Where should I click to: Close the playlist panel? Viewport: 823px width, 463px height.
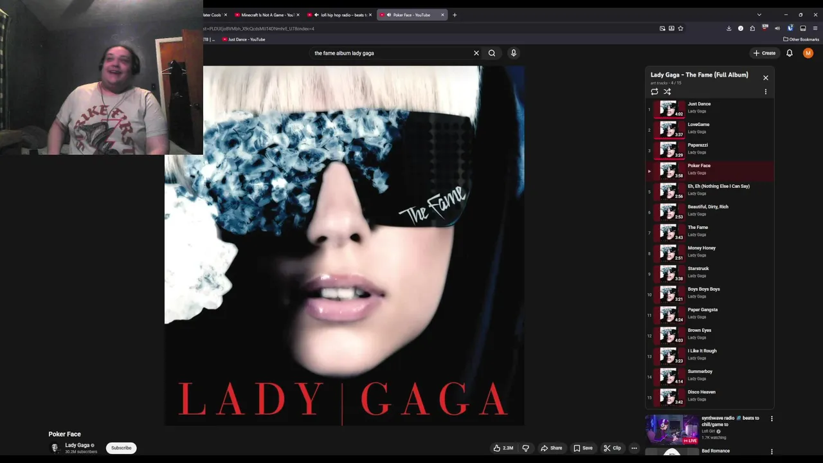tap(766, 78)
